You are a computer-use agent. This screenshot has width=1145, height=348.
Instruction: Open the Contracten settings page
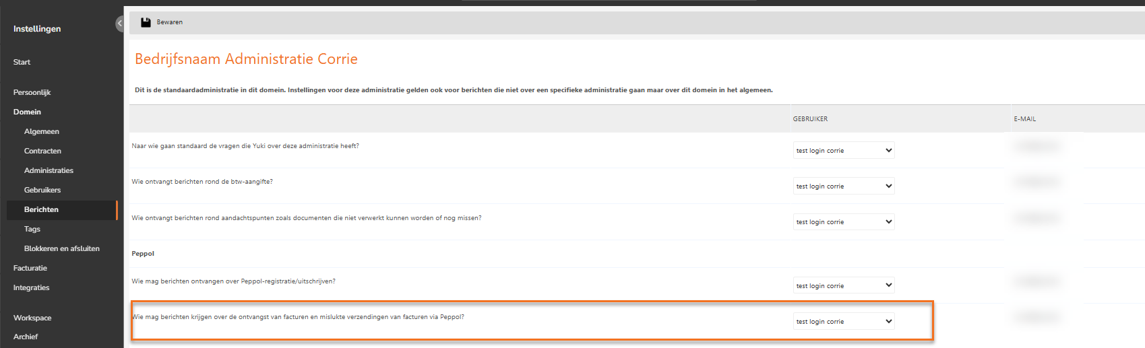[x=42, y=151]
